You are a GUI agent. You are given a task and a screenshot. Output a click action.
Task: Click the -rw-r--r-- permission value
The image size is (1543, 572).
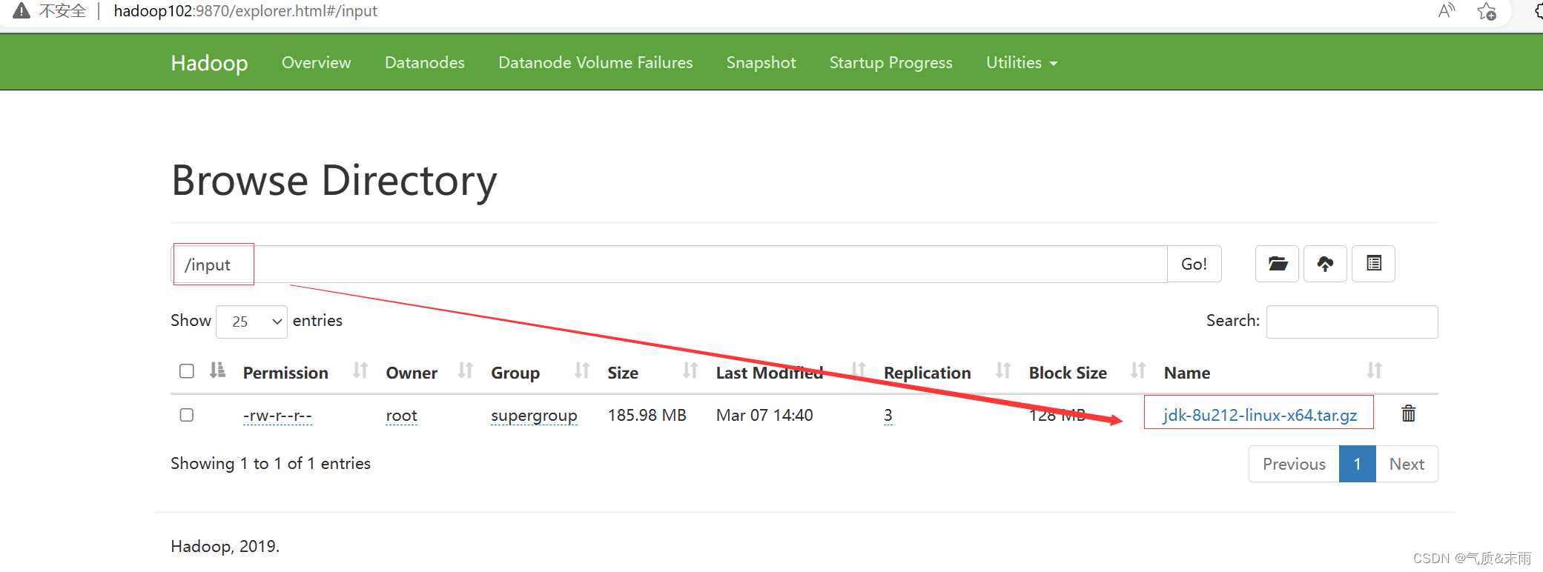coord(277,416)
